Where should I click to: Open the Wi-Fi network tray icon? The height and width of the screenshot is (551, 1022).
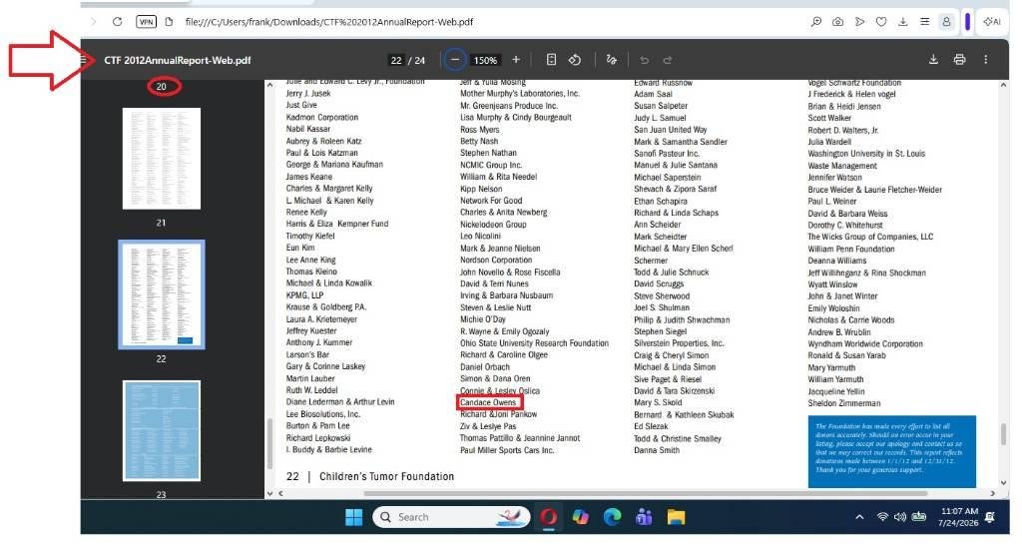882,517
